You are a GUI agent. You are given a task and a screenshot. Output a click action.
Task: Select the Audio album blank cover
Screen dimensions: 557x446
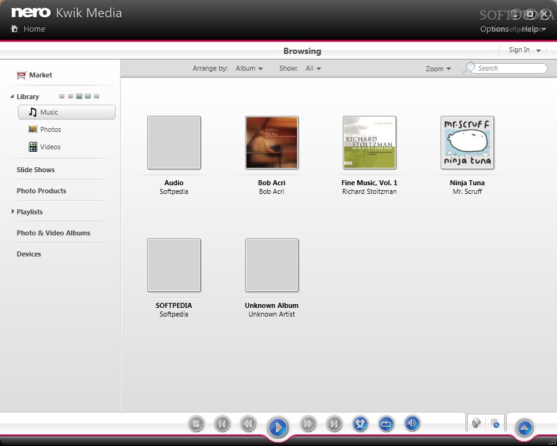(x=174, y=142)
